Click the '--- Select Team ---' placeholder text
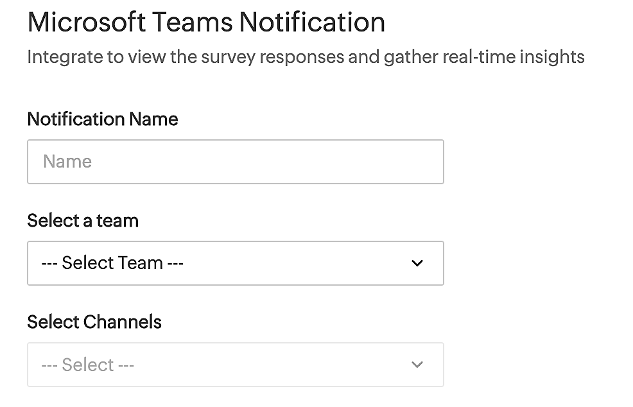The image size is (633, 407). tap(112, 263)
